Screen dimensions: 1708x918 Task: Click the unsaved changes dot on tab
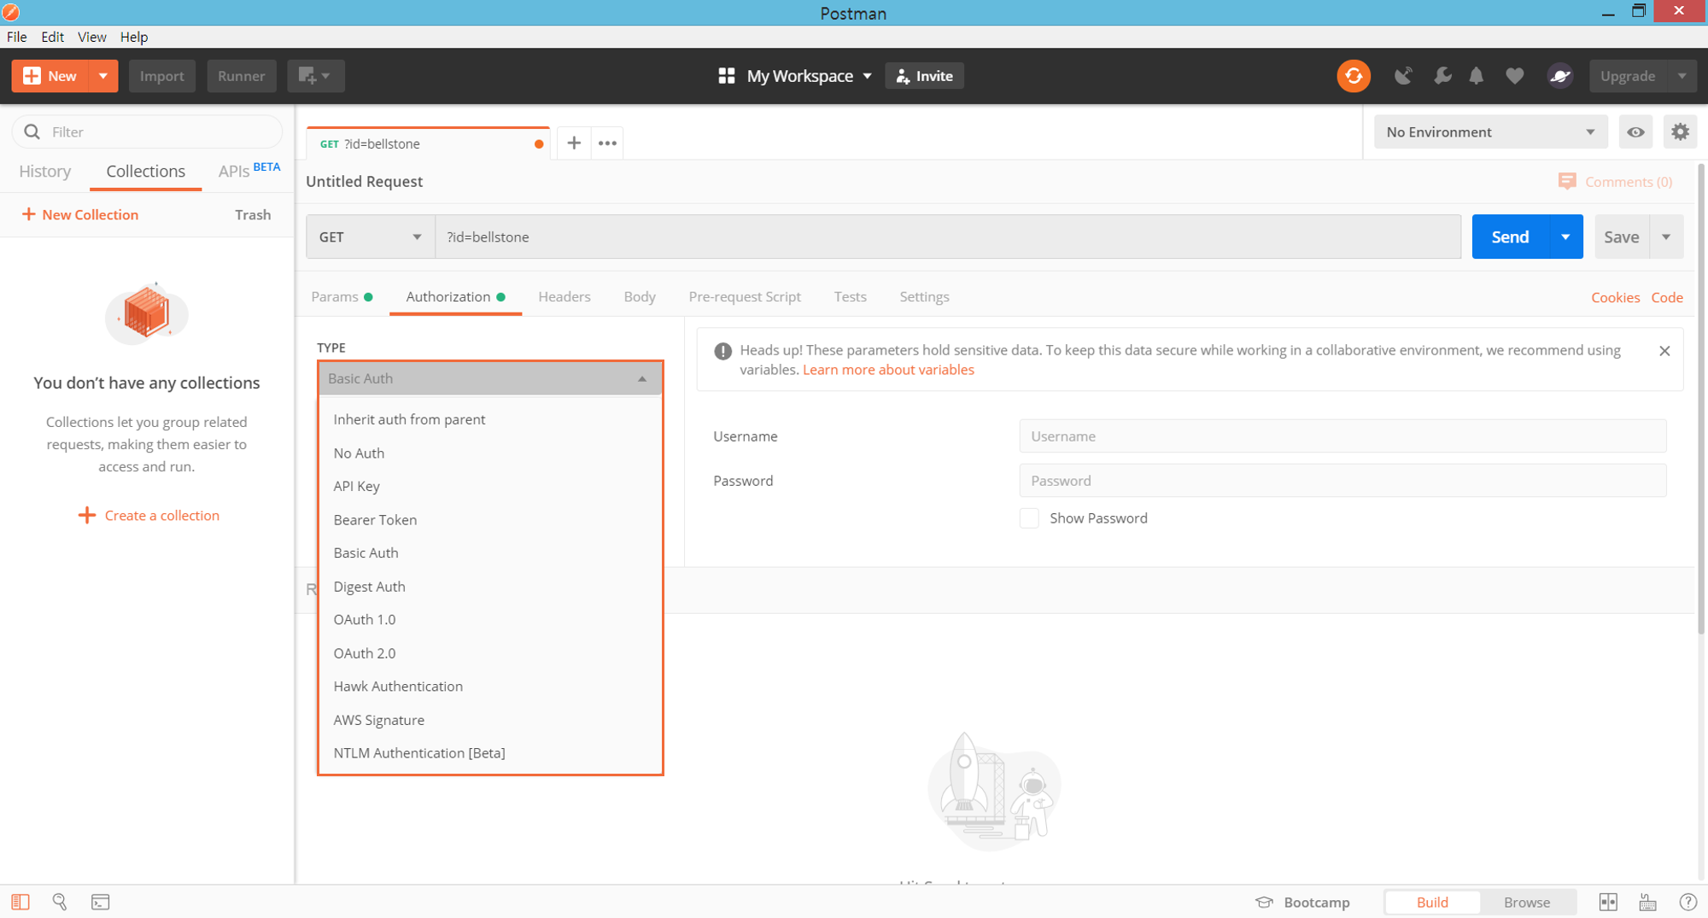(539, 143)
